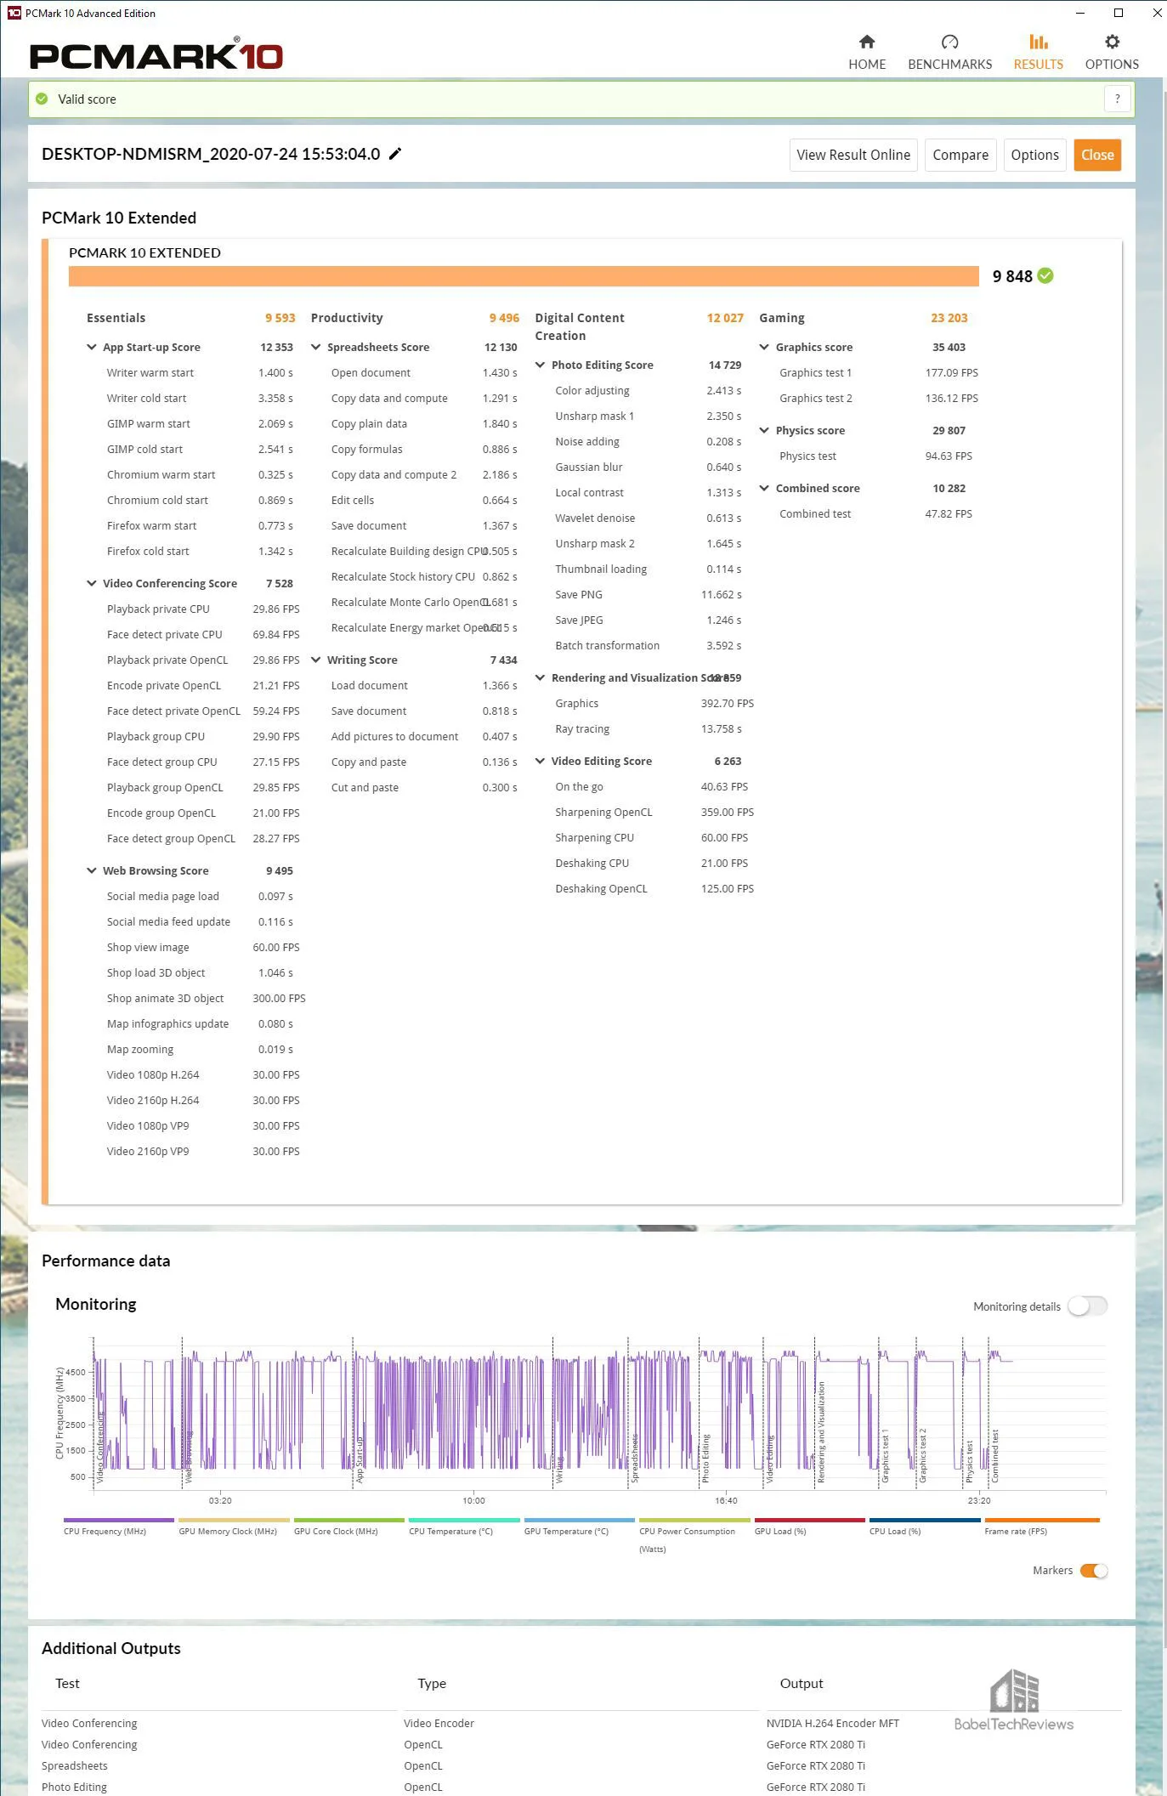
Task: Select CPU Frequency legend color bar
Action: pyautogui.click(x=119, y=1520)
